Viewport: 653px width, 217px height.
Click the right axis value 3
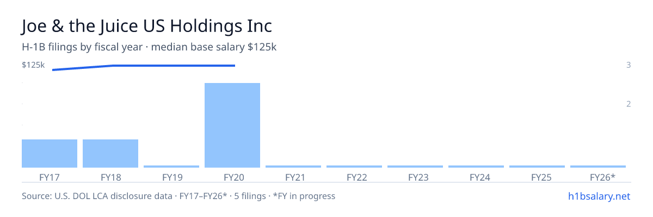point(629,65)
